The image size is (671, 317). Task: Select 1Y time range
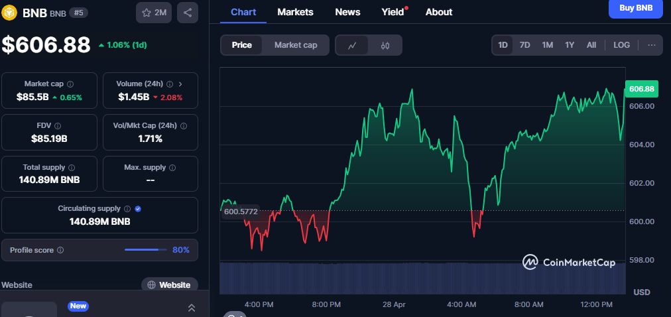pyautogui.click(x=570, y=45)
